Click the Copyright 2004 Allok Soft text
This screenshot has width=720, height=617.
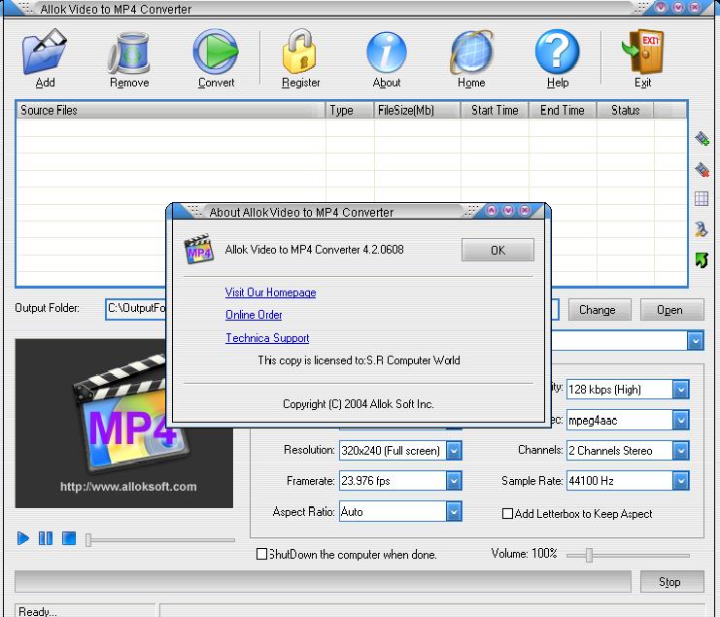pyautogui.click(x=359, y=404)
